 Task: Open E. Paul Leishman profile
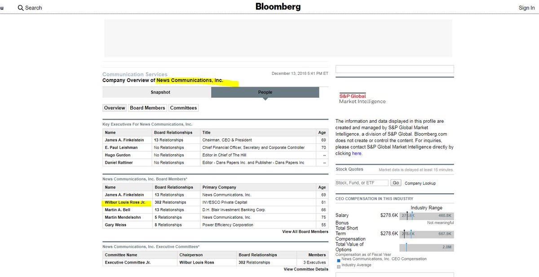tap(121, 147)
